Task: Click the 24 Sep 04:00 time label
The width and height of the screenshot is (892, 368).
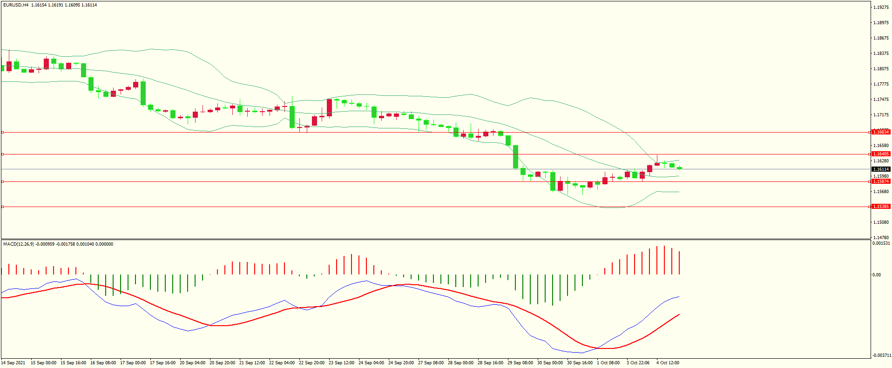Action: pyautogui.click(x=371, y=363)
